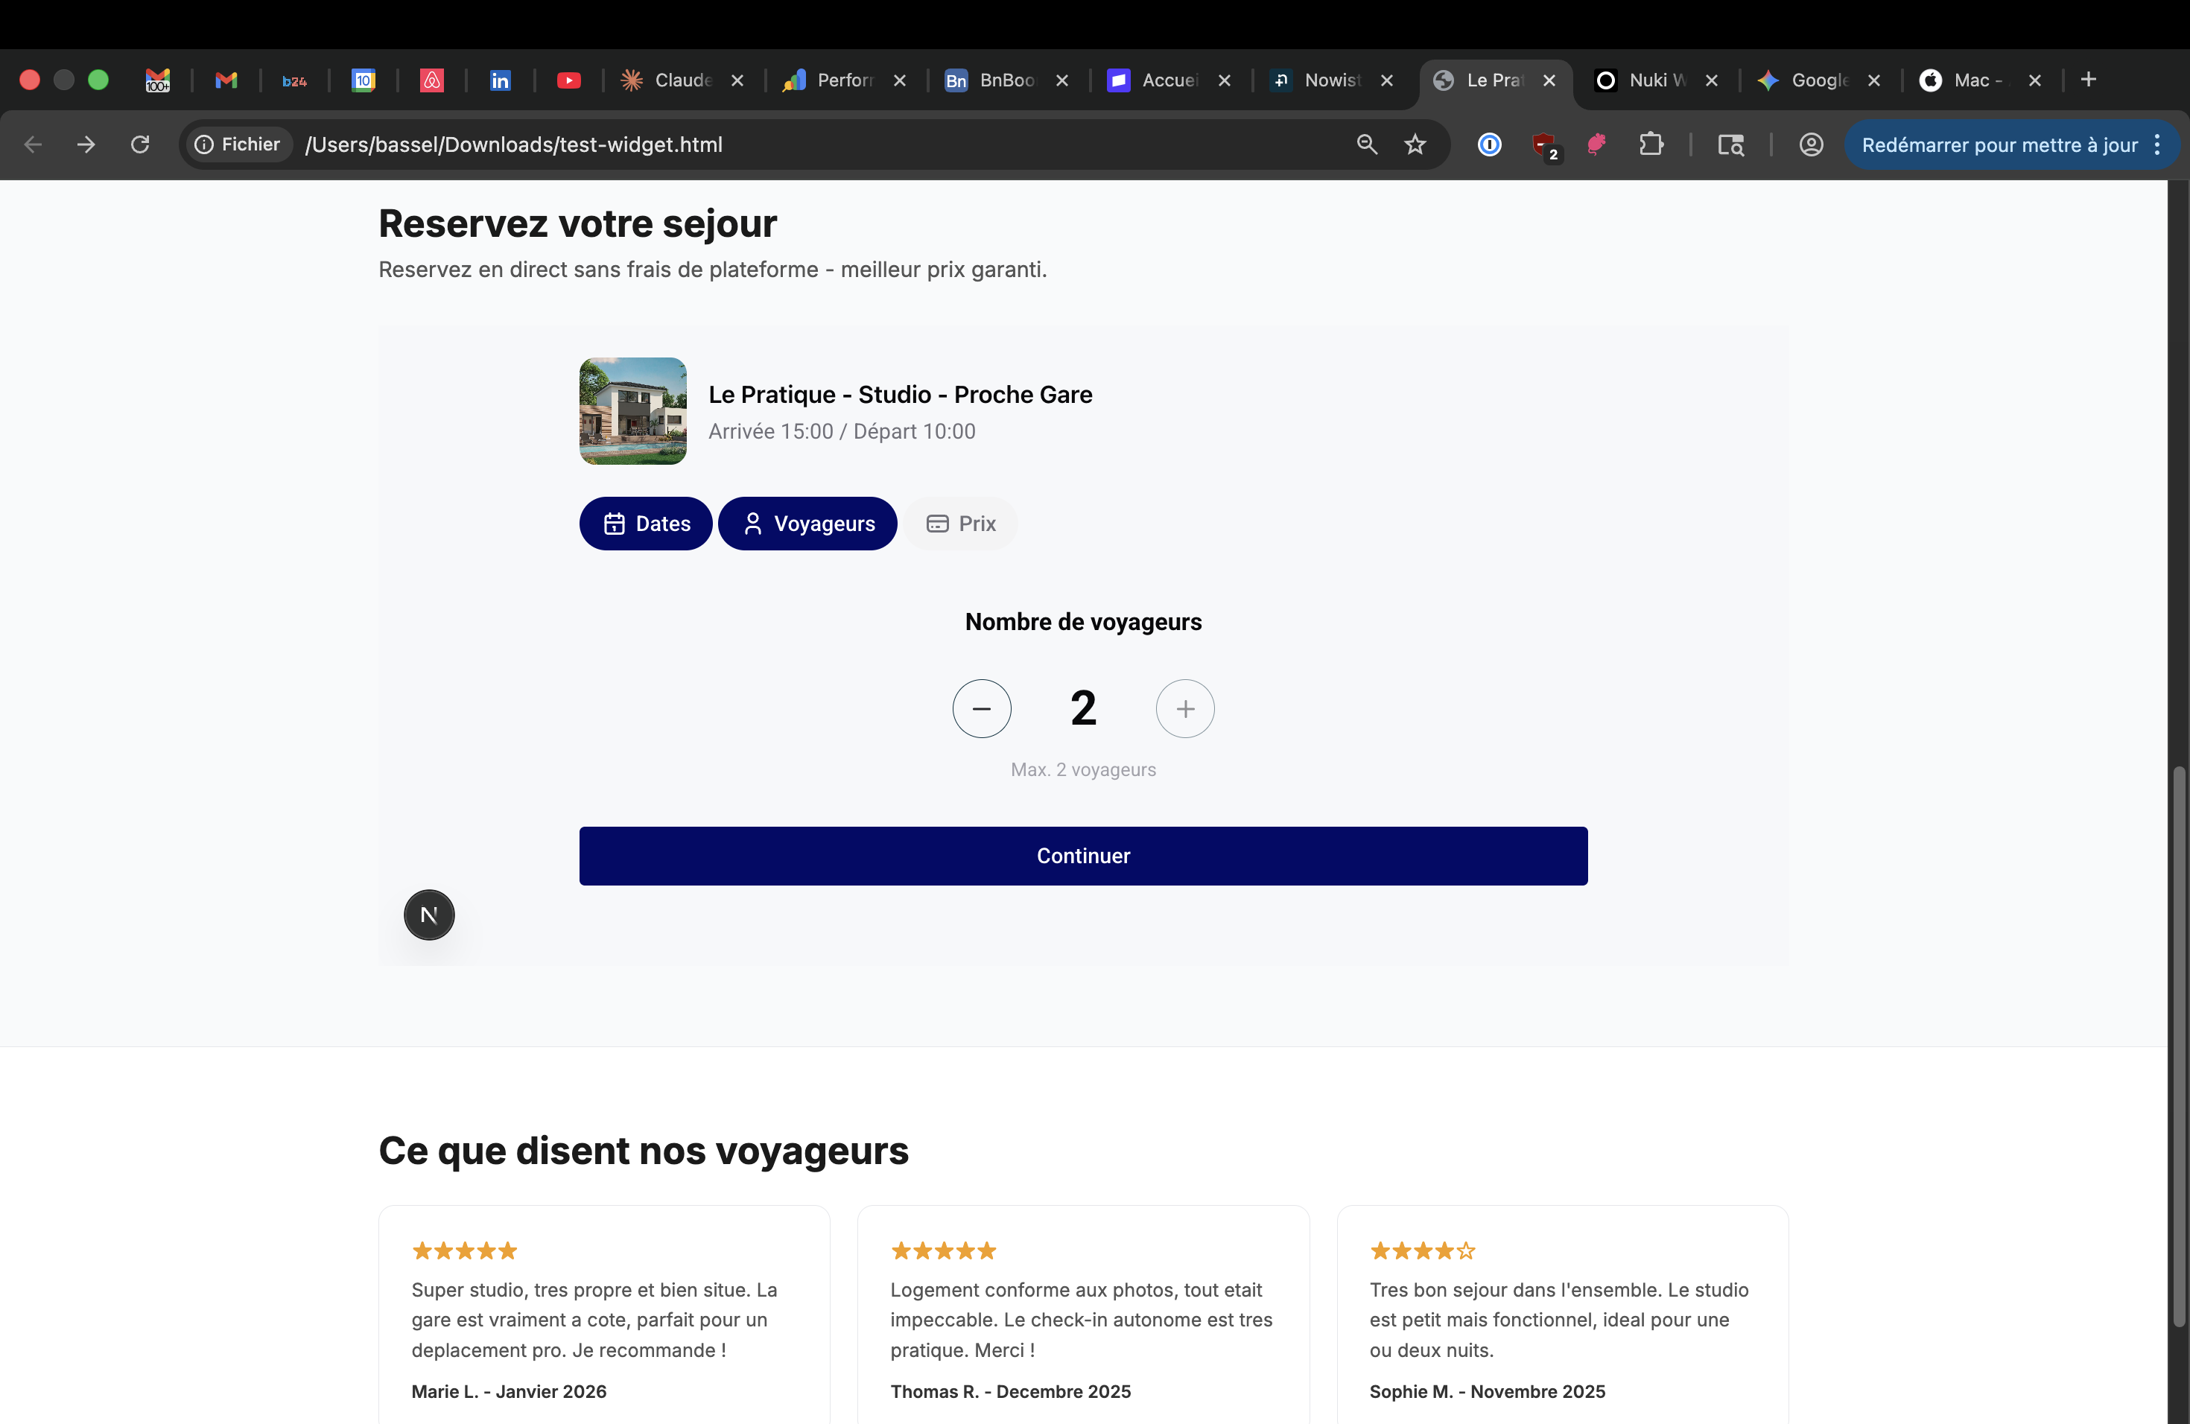This screenshot has height=1424, width=2190.
Task: Open the Next.js N dev indicator
Action: click(x=429, y=915)
